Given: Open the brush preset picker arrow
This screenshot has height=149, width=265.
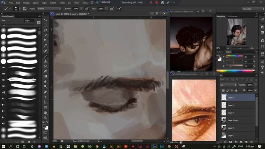Looking at the screenshot, I should [x=19, y=9].
